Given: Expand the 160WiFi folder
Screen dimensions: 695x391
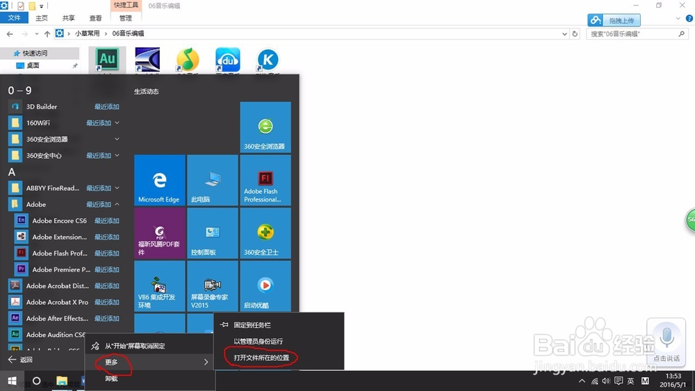Looking at the screenshot, I should pos(117,123).
